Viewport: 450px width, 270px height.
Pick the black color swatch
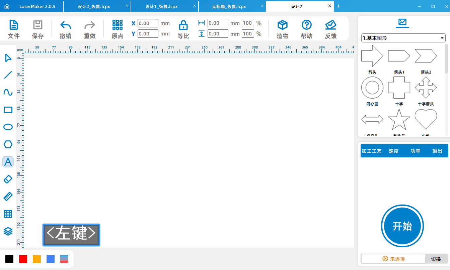[x=9, y=259]
